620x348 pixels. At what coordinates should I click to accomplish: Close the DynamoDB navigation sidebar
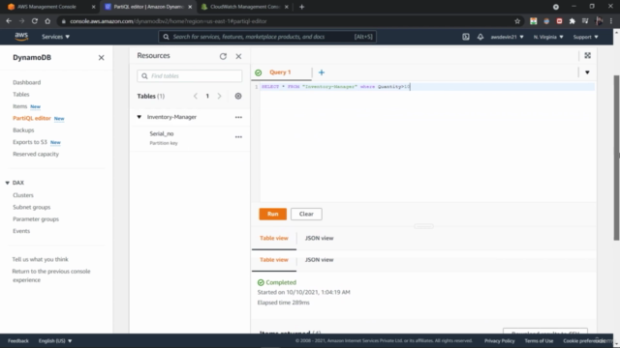(x=101, y=58)
